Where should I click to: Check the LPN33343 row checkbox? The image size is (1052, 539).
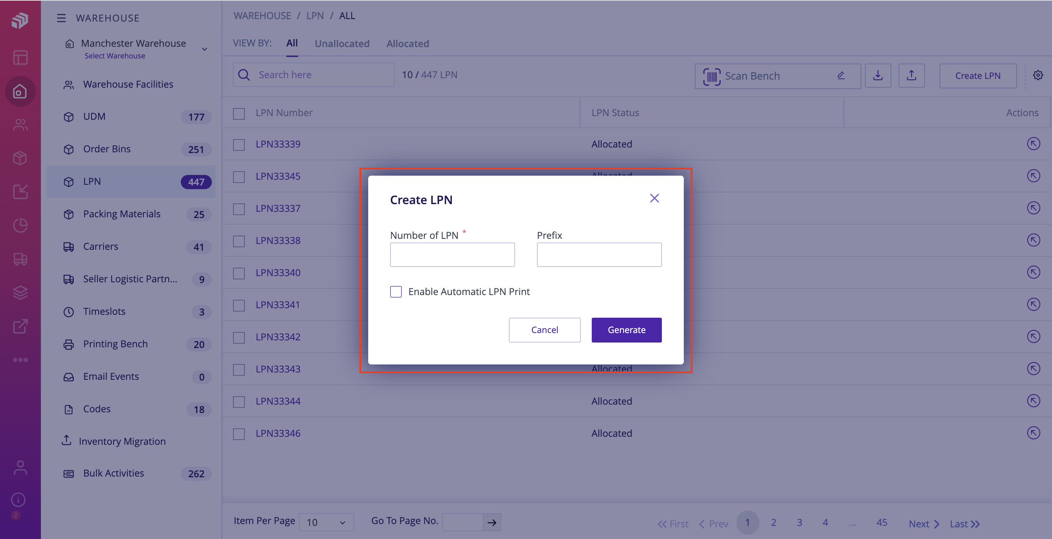click(239, 370)
